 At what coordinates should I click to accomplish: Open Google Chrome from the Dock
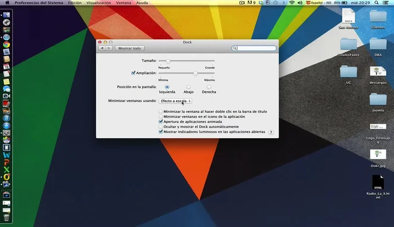pyautogui.click(x=6, y=44)
